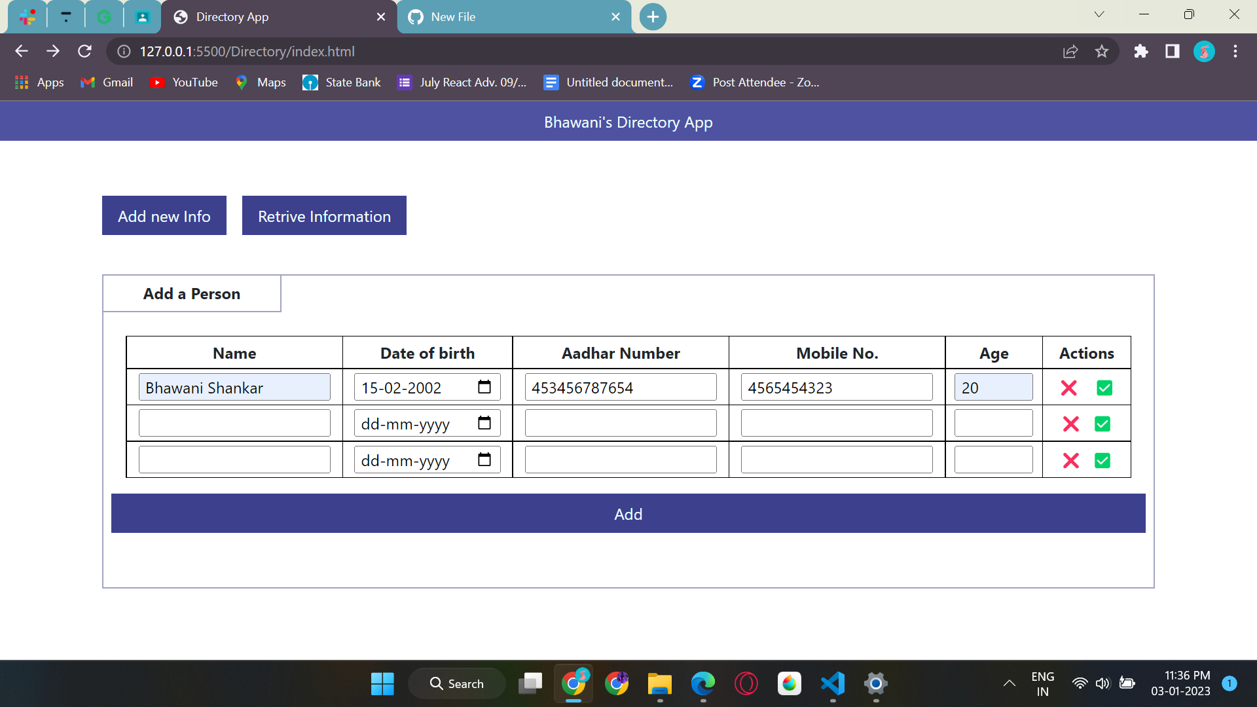Screen dimensions: 1257x707
Task: Click share page icon in address bar
Action: [x=1070, y=51]
